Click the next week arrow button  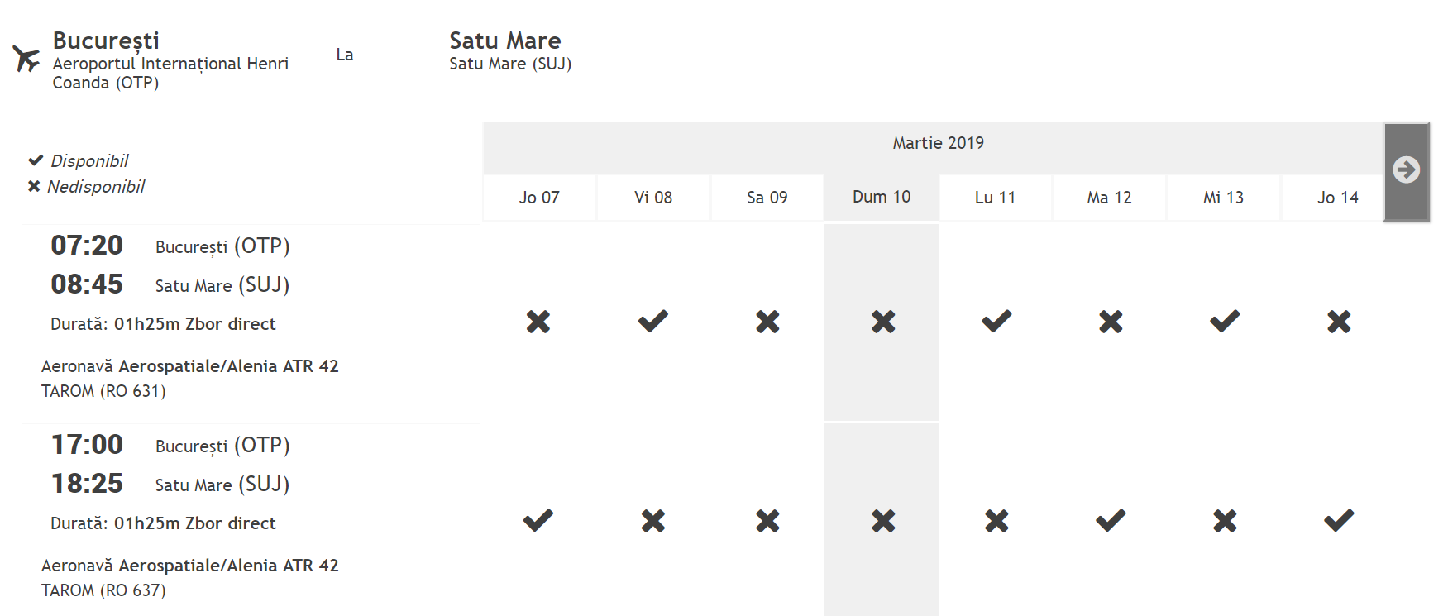[1407, 172]
